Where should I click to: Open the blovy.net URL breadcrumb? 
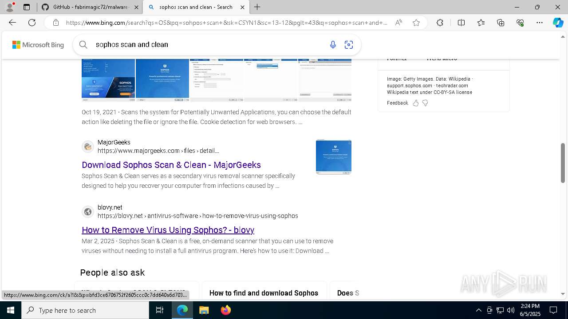pyautogui.click(x=197, y=216)
